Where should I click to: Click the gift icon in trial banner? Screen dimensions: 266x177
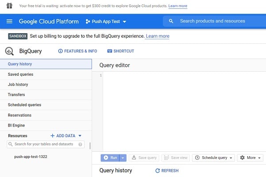pos(9,6)
